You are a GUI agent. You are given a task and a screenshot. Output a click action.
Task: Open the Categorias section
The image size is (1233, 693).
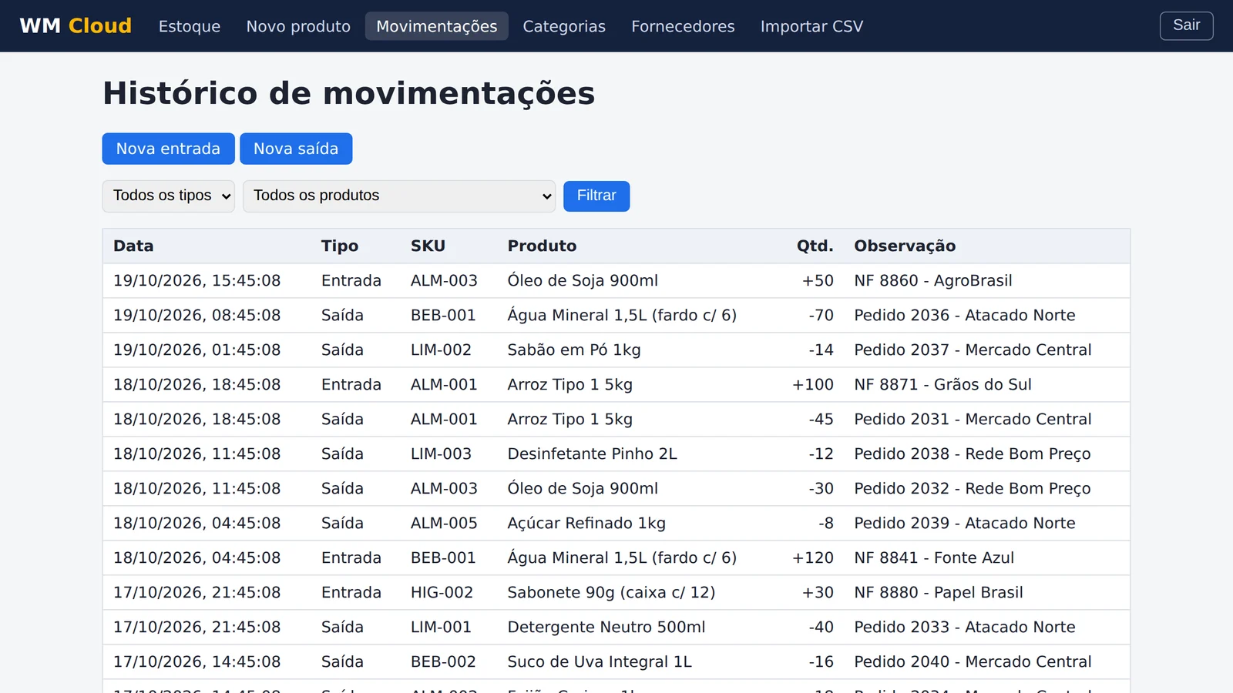[x=564, y=26]
